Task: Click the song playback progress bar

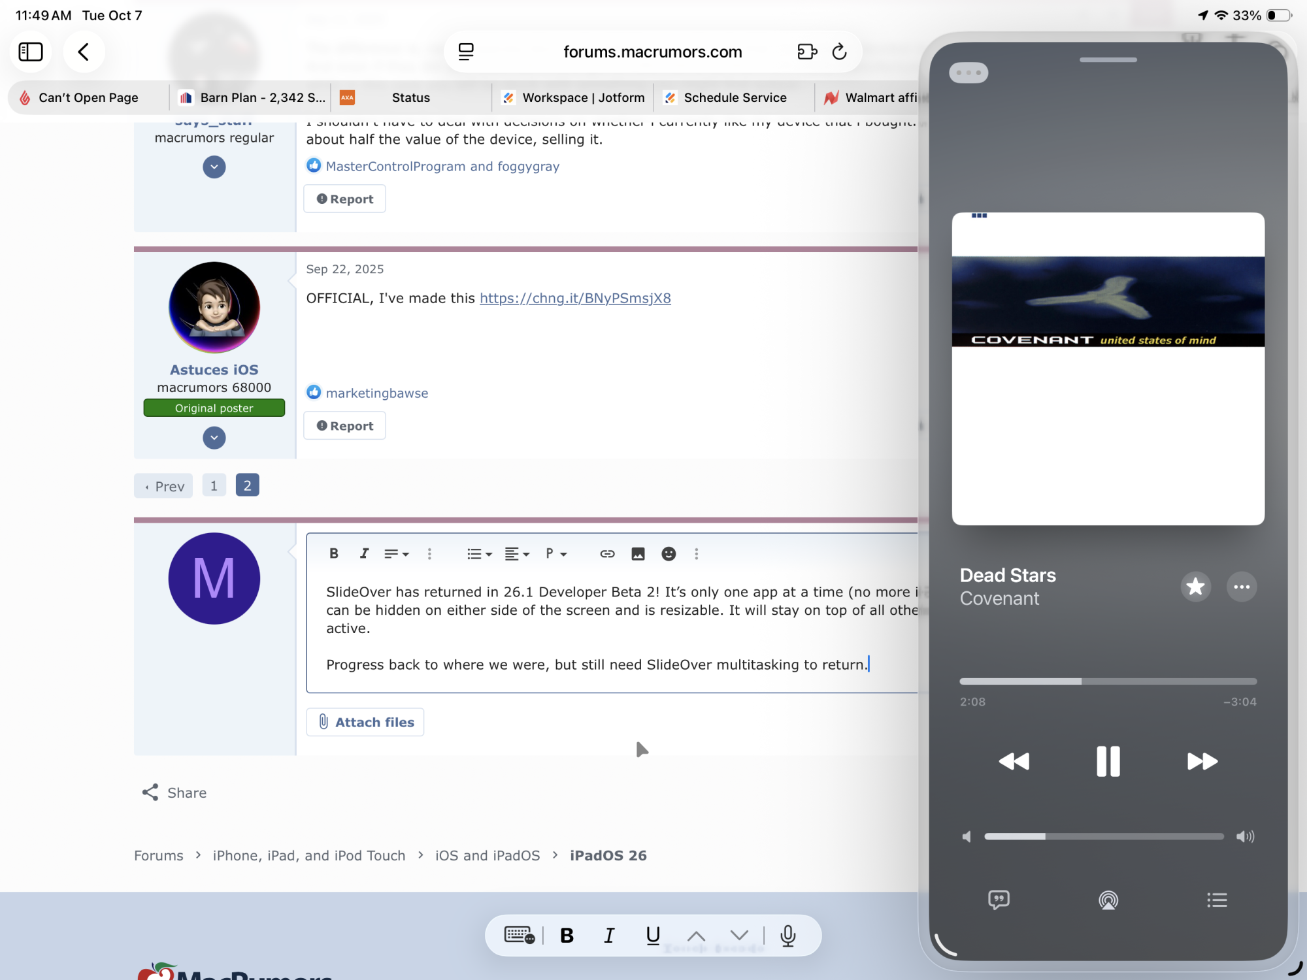Action: [x=1108, y=681]
